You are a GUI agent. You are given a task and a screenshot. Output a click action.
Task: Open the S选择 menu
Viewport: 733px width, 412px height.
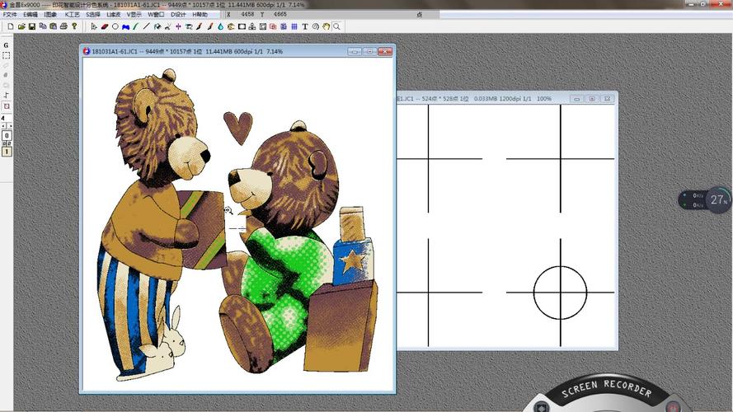(93, 15)
